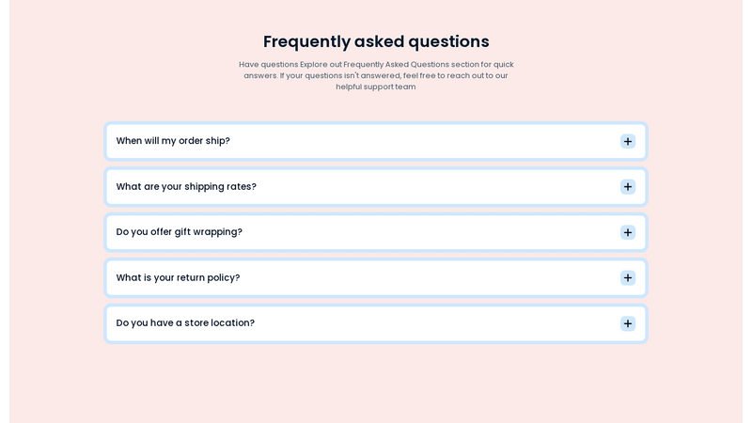Image resolution: width=752 pixels, height=423 pixels.
Task: Click "helpful support team" text
Action: click(x=375, y=86)
